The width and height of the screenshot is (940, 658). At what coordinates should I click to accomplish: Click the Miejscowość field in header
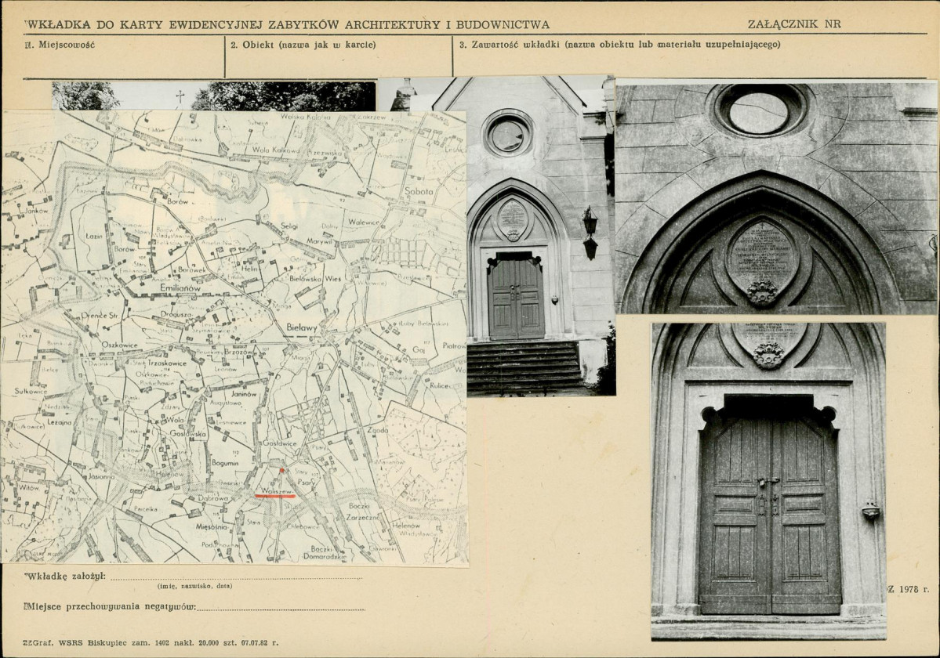tap(124, 57)
